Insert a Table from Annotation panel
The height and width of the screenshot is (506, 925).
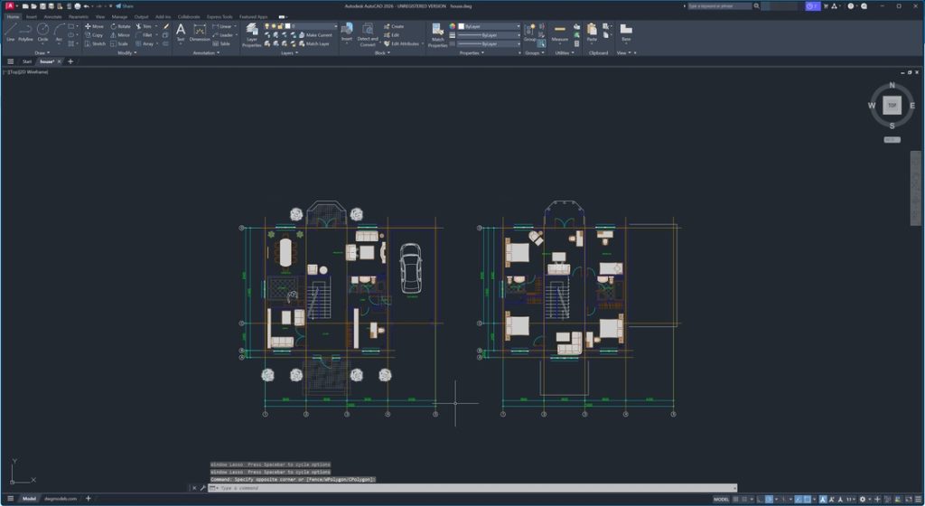(221, 43)
